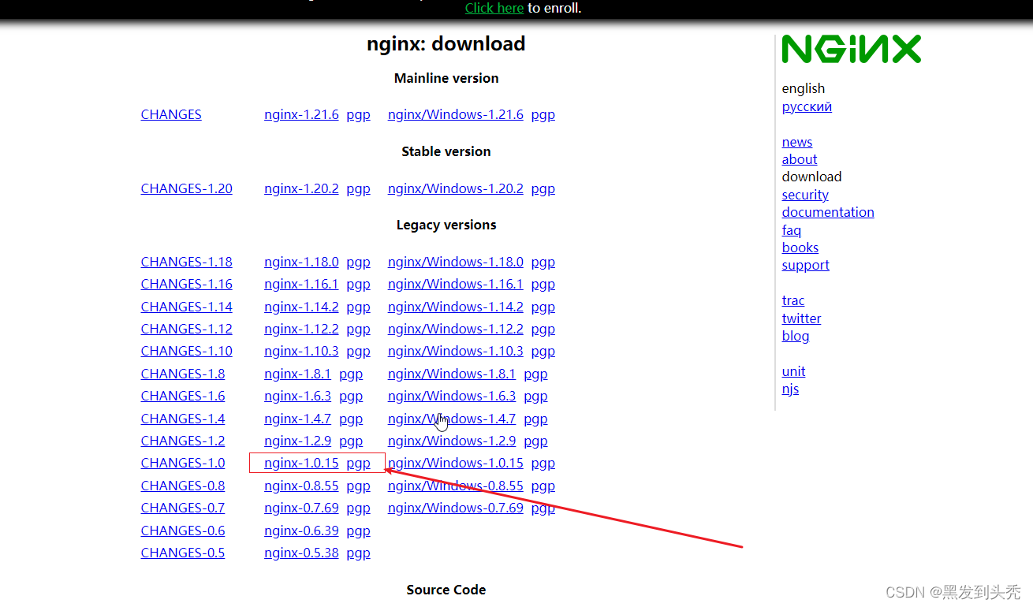
Task: Download nginx-0.6.39
Action: (301, 531)
